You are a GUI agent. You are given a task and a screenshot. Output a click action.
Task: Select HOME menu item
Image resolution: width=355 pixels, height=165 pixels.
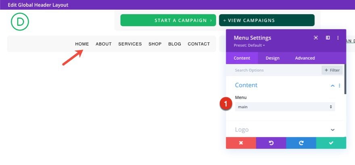pos(82,44)
